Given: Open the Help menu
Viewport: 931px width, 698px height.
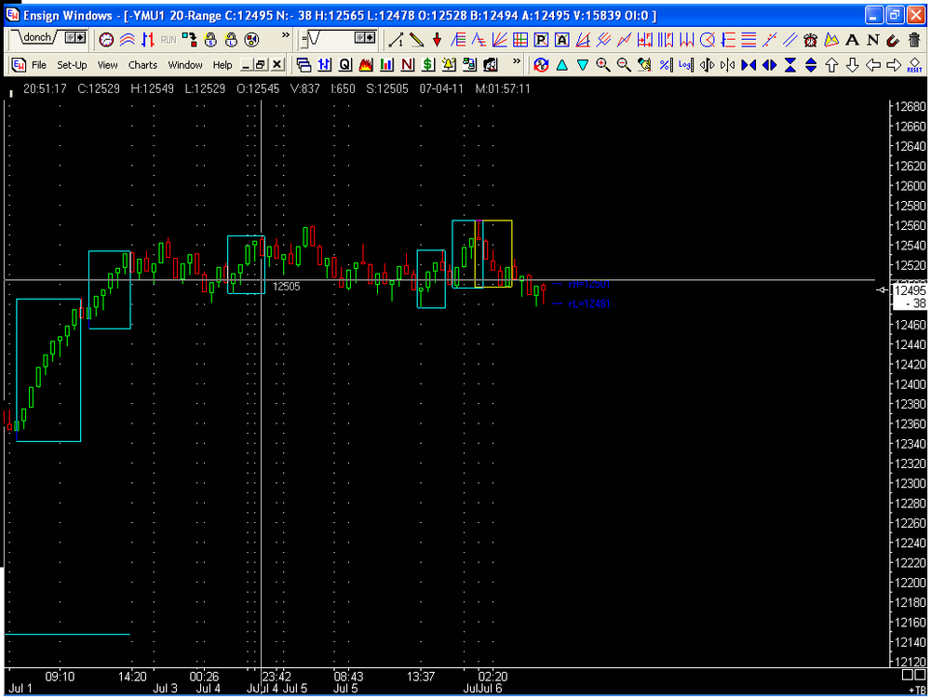Looking at the screenshot, I should tap(223, 65).
